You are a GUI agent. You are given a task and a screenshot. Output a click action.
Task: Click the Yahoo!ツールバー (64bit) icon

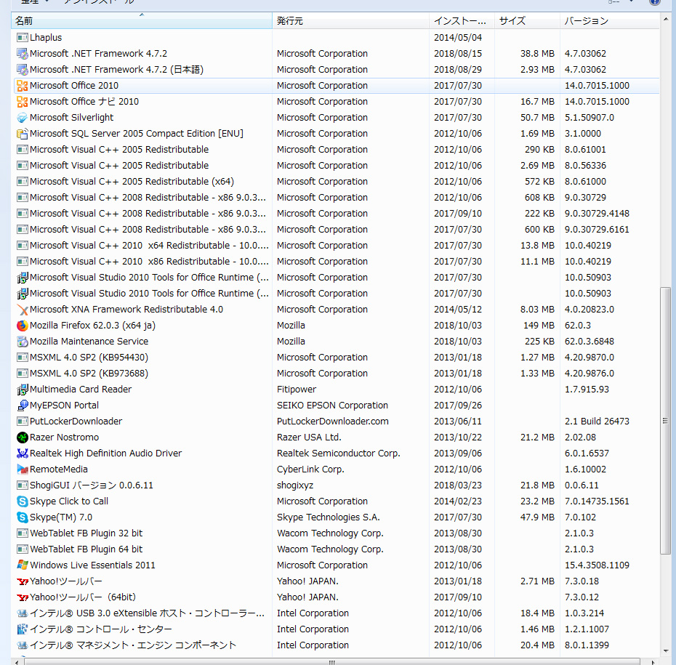pos(22,597)
